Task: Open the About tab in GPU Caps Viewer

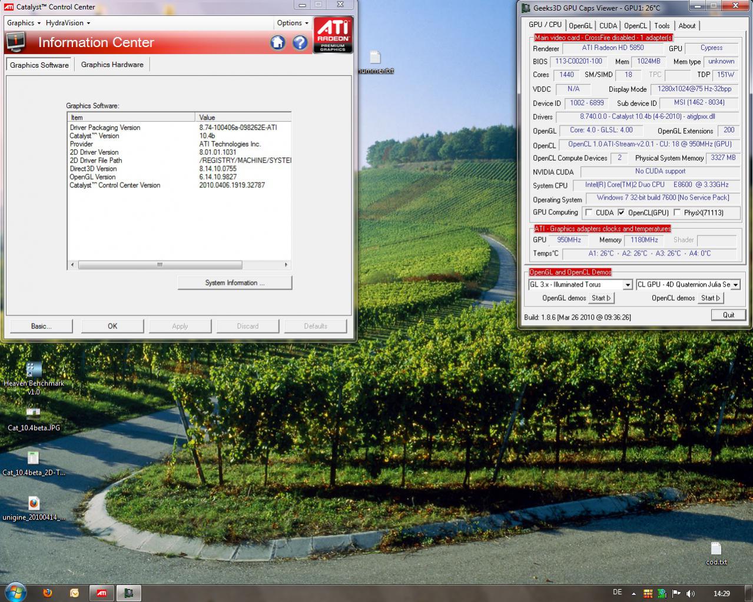Action: point(687,26)
